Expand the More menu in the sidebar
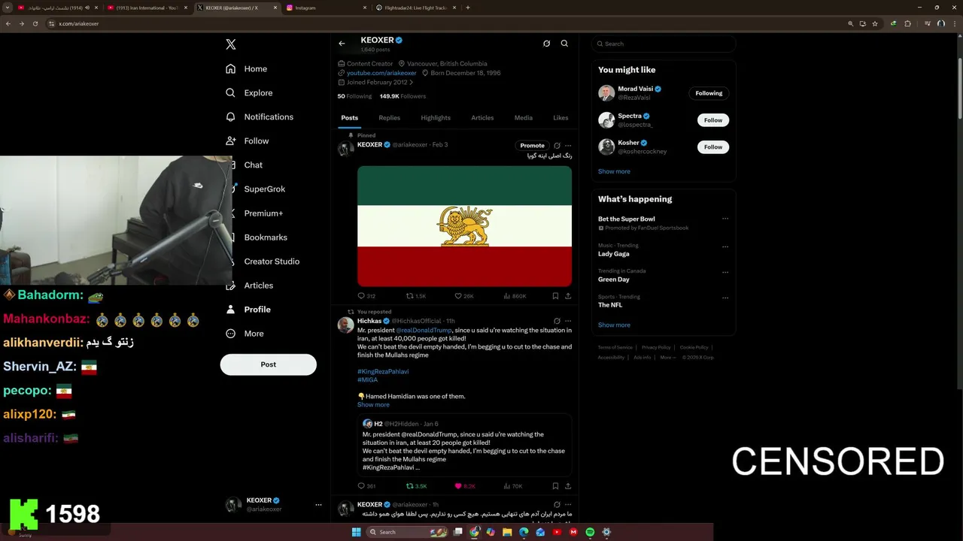963x541 pixels. click(x=245, y=333)
